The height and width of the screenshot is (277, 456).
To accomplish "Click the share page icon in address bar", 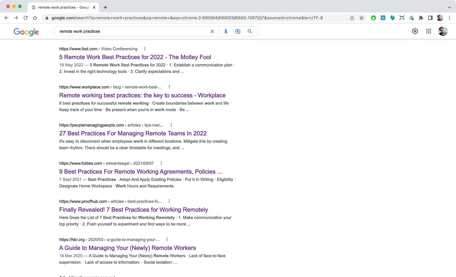I will (x=352, y=18).
